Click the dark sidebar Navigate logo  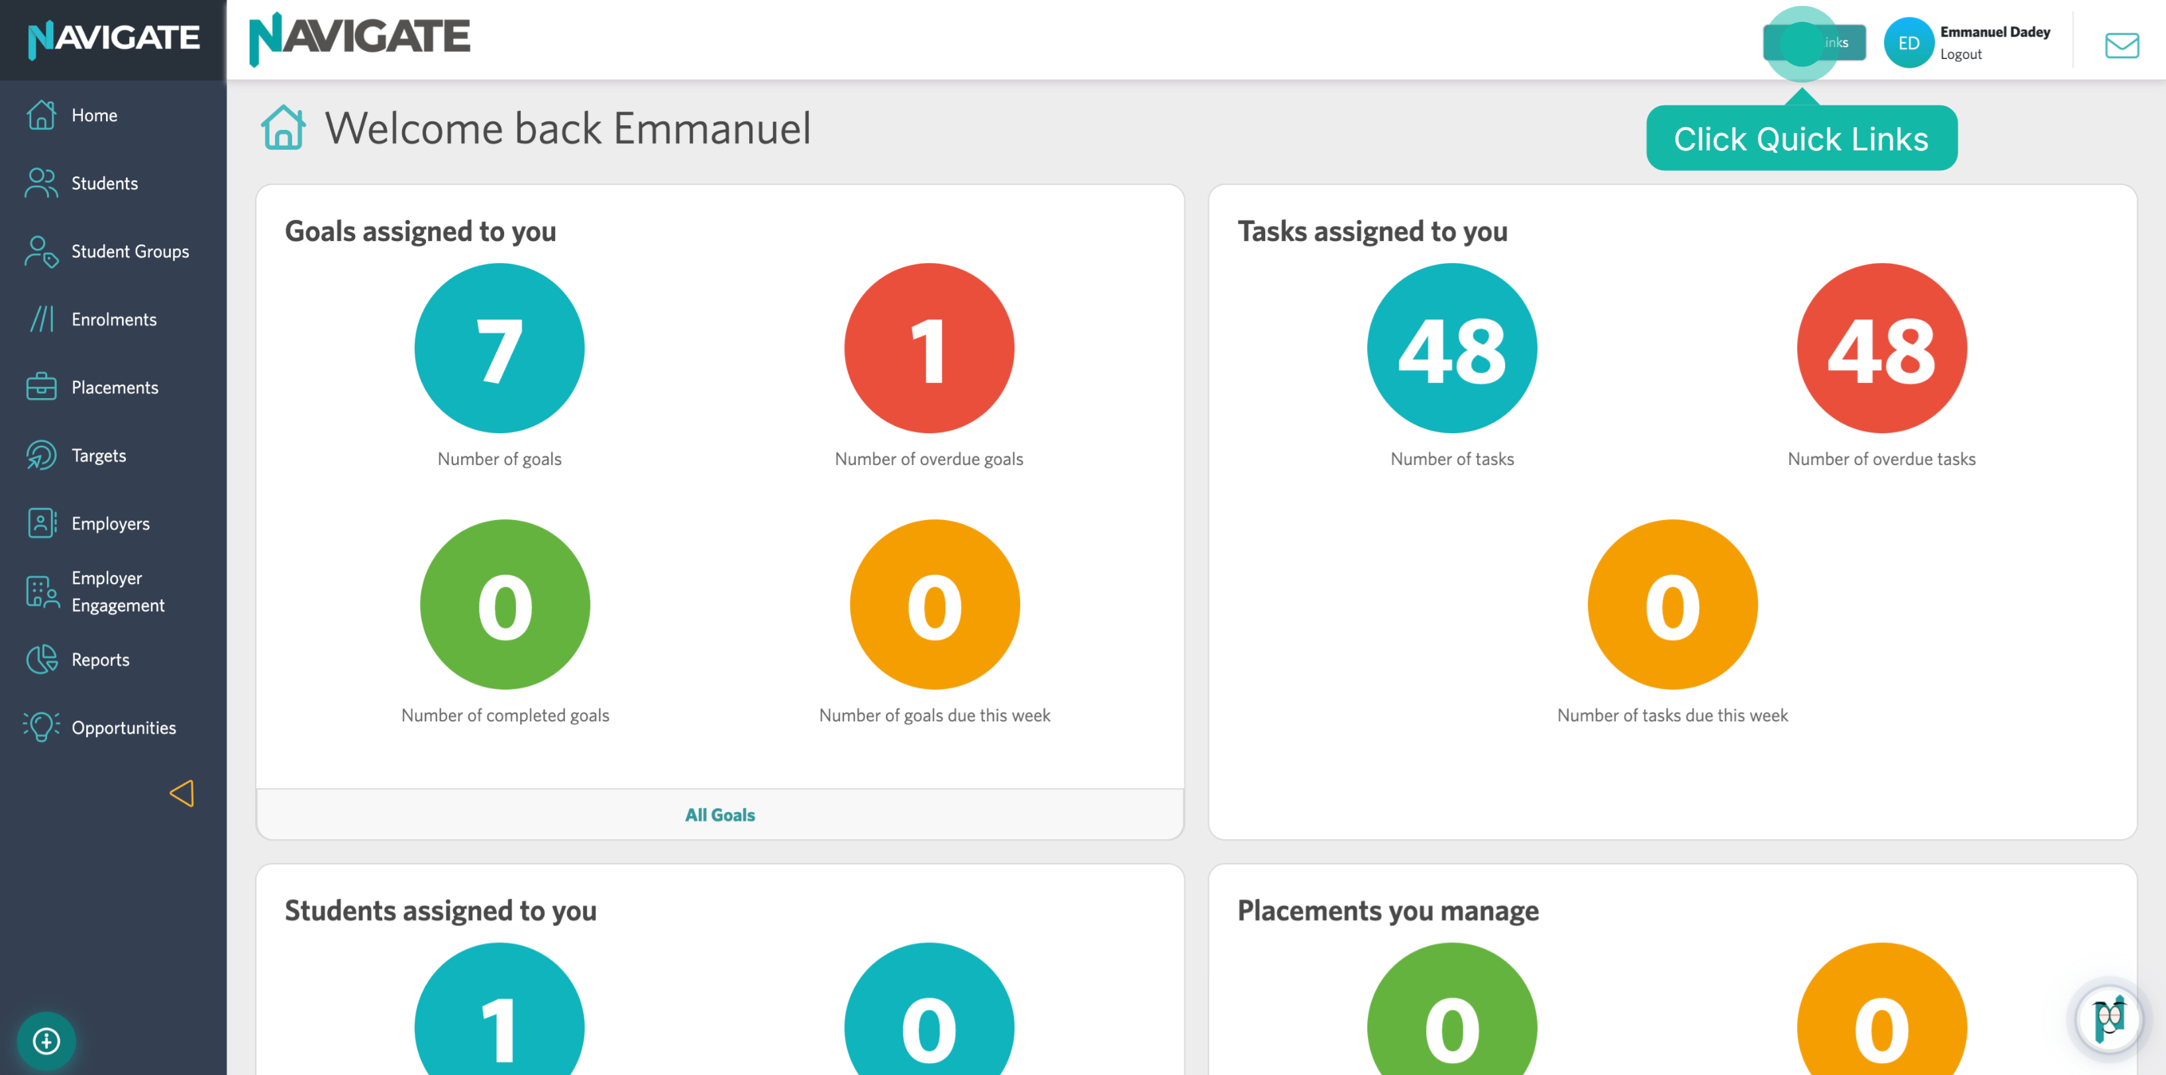point(113,40)
